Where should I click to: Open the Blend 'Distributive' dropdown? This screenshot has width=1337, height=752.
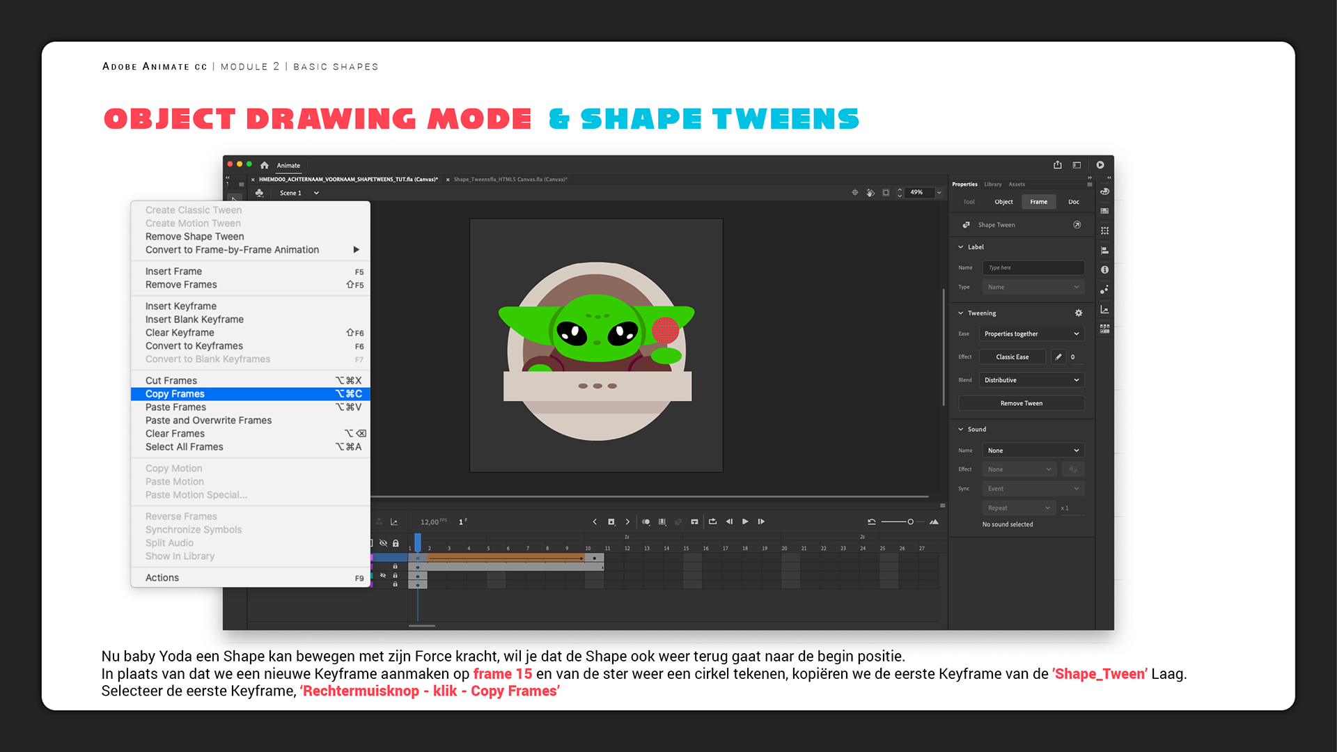(x=1031, y=380)
